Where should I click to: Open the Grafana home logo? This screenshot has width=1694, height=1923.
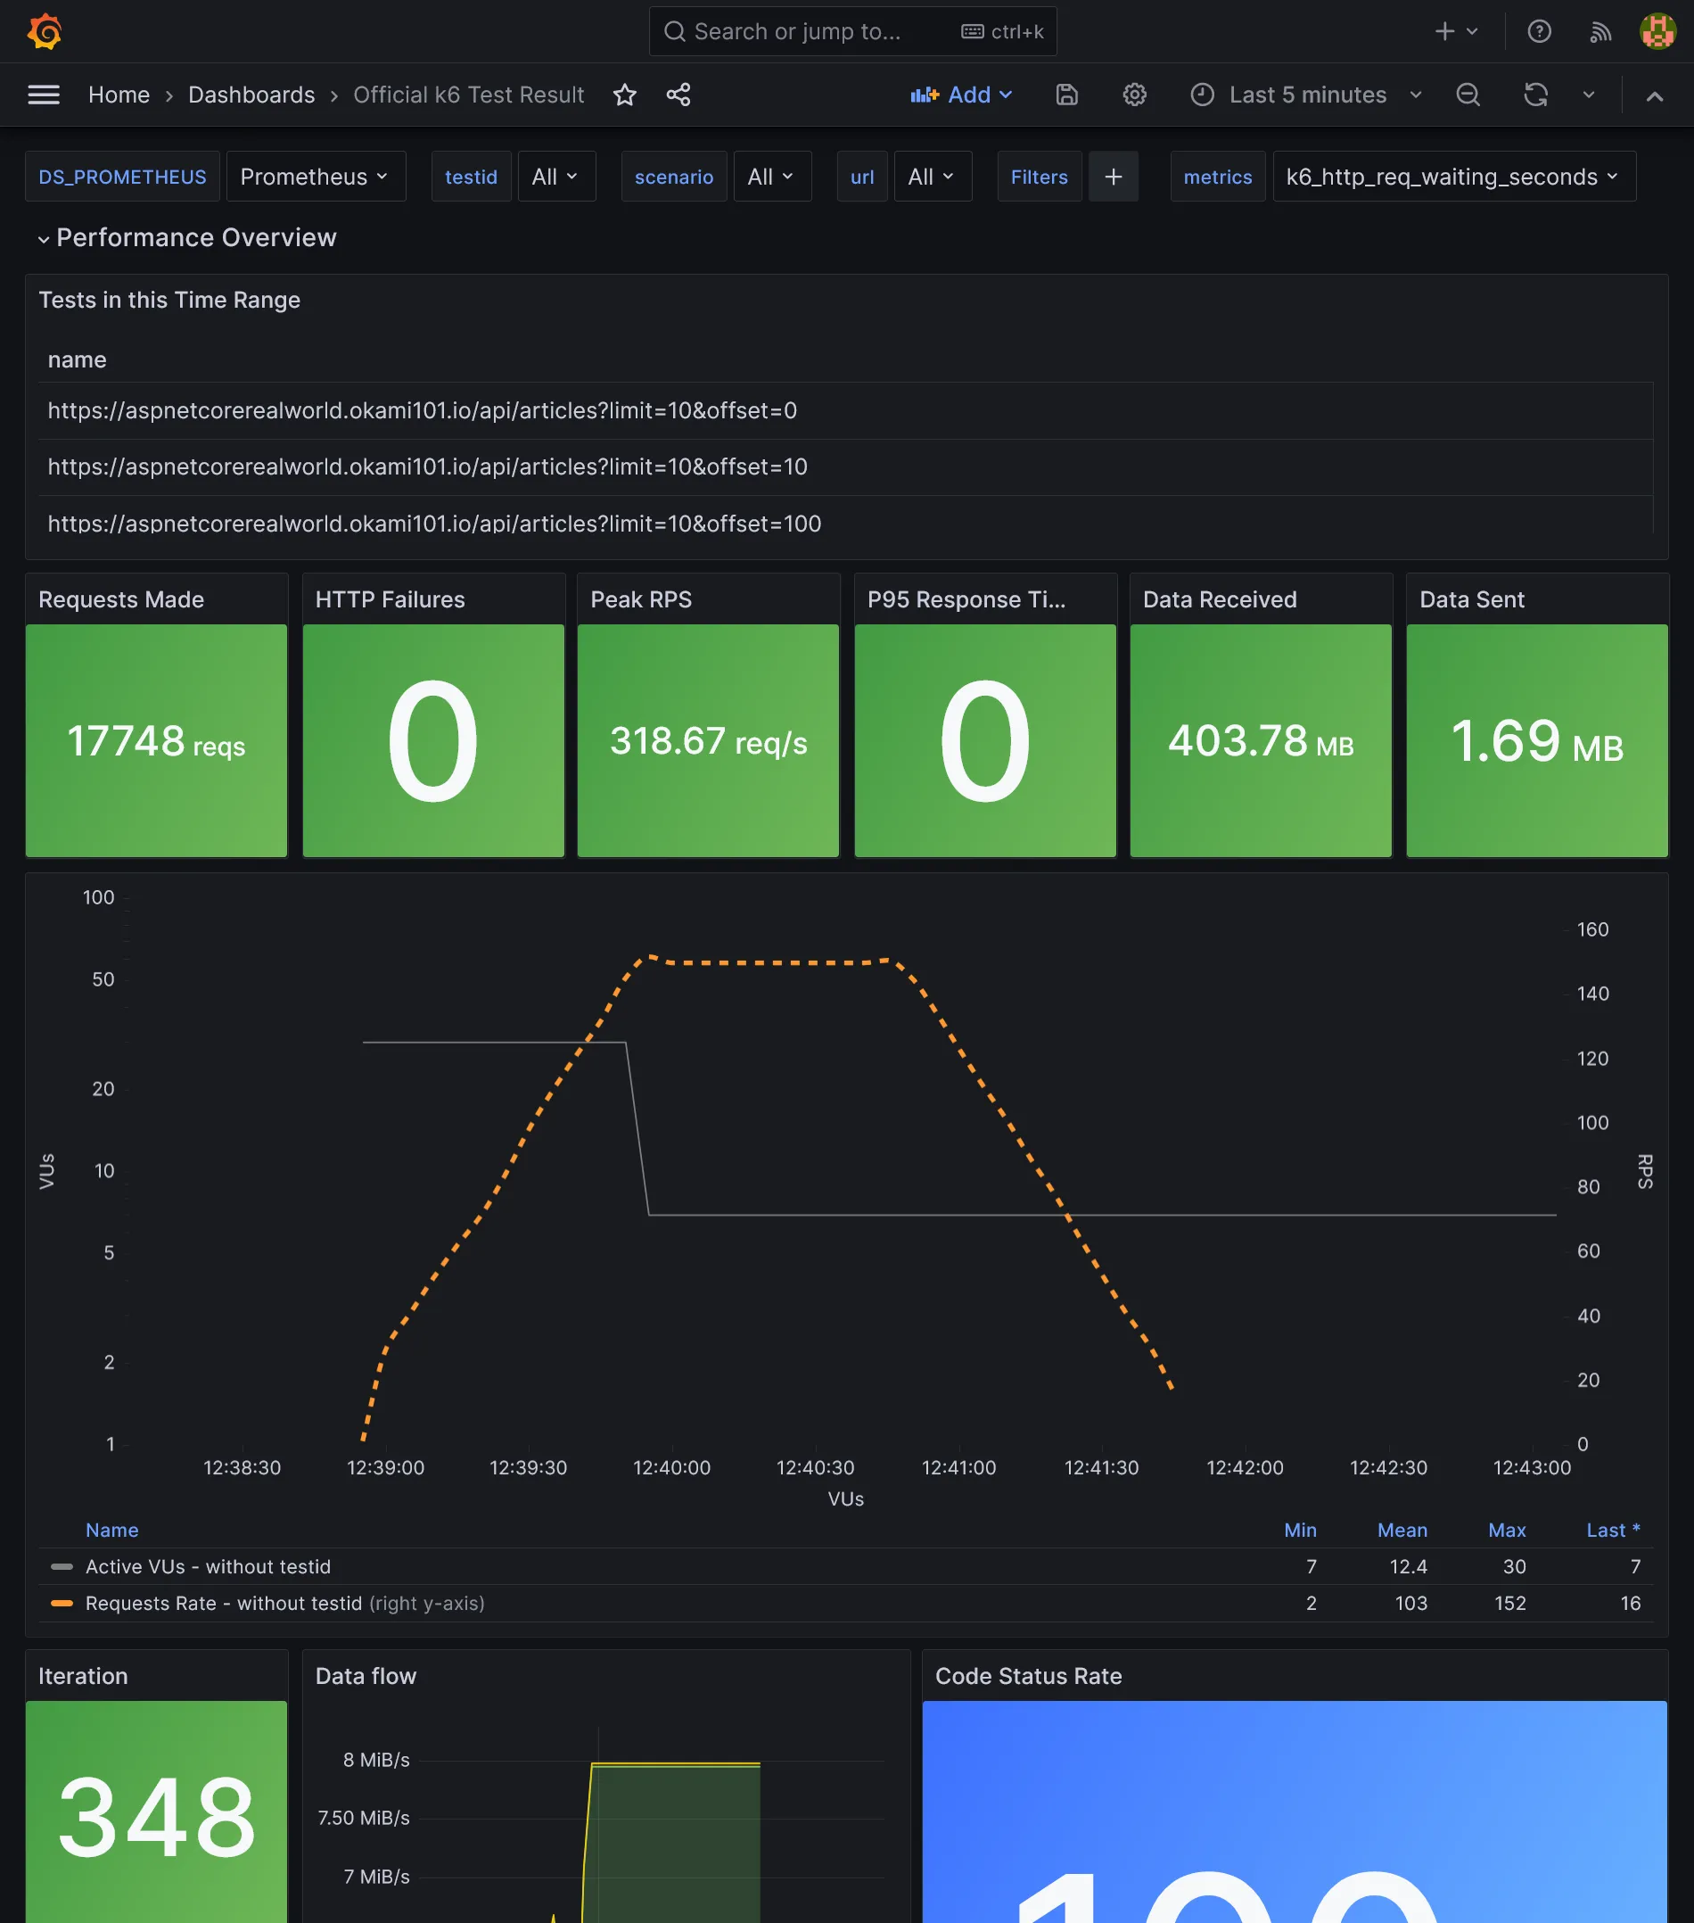45,31
